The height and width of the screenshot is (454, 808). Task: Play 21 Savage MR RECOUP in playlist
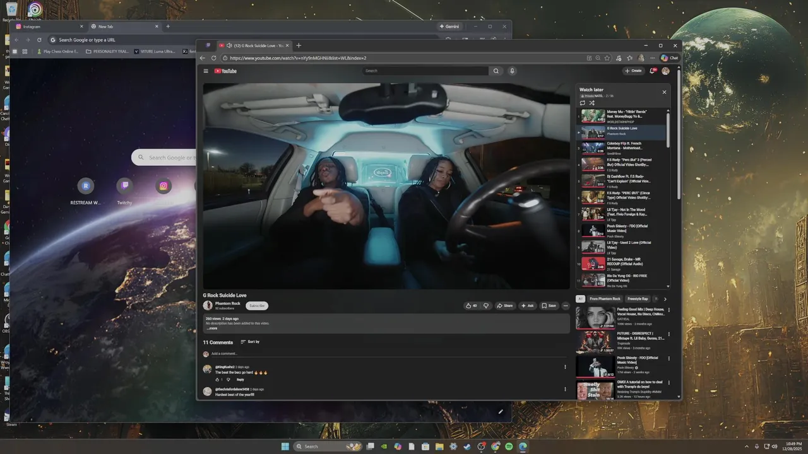pos(622,264)
